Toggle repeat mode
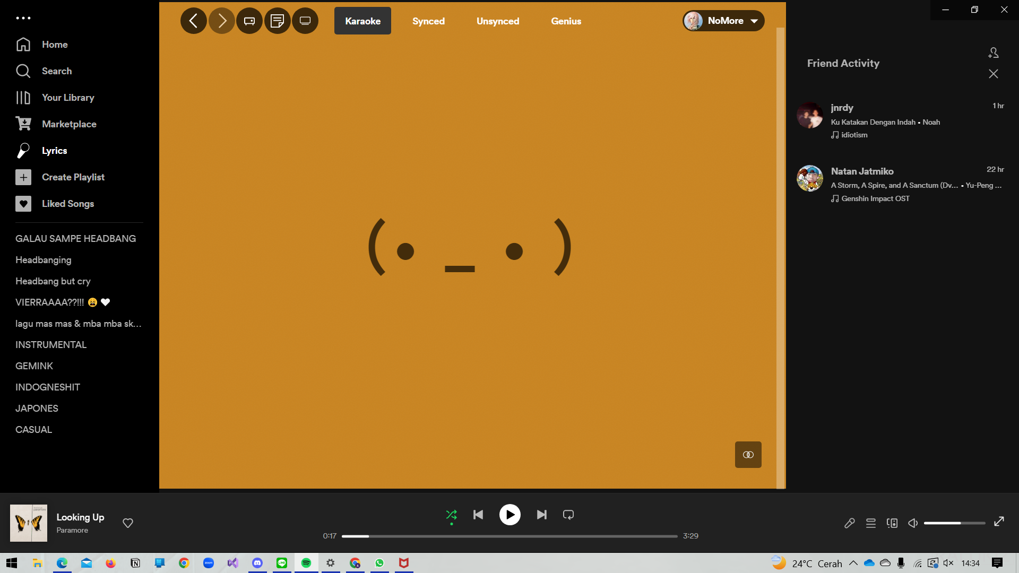 click(568, 514)
